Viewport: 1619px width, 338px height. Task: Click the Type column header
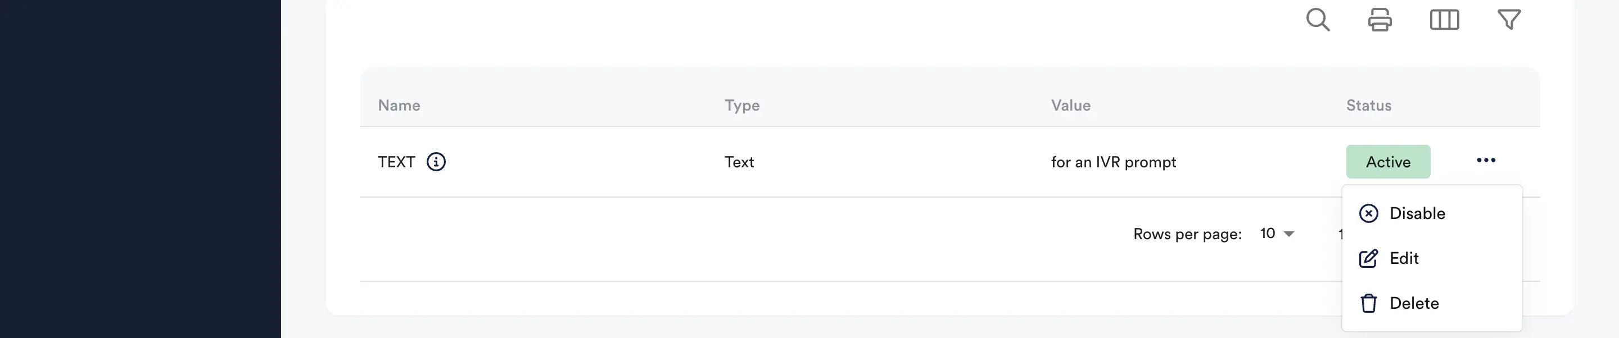click(741, 106)
